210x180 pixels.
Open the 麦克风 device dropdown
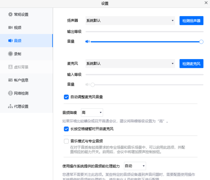coord(130,64)
